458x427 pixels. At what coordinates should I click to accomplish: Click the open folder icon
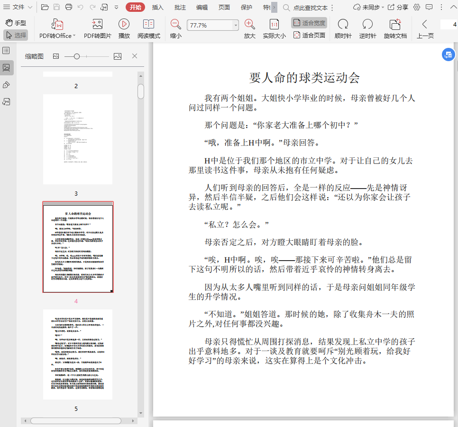(x=45, y=7)
